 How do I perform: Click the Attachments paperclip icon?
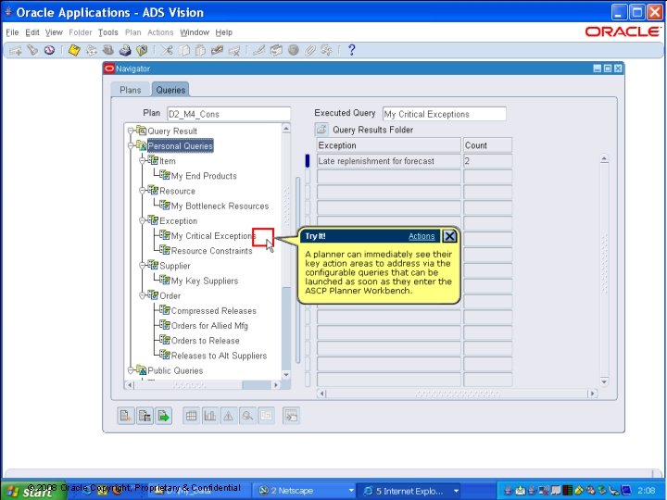(309, 51)
